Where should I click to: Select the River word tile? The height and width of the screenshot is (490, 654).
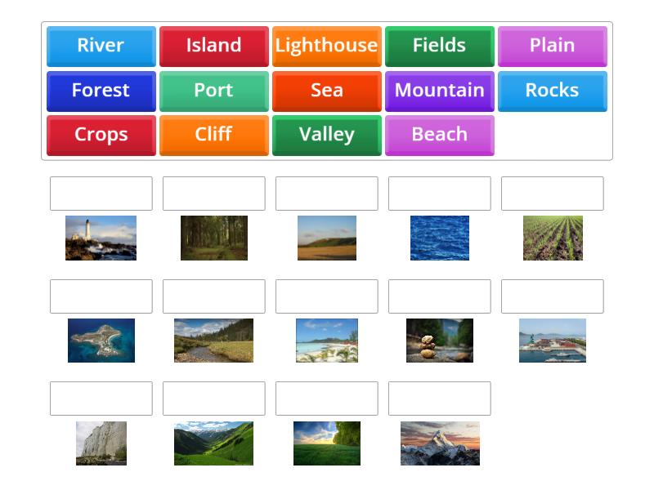100,46
